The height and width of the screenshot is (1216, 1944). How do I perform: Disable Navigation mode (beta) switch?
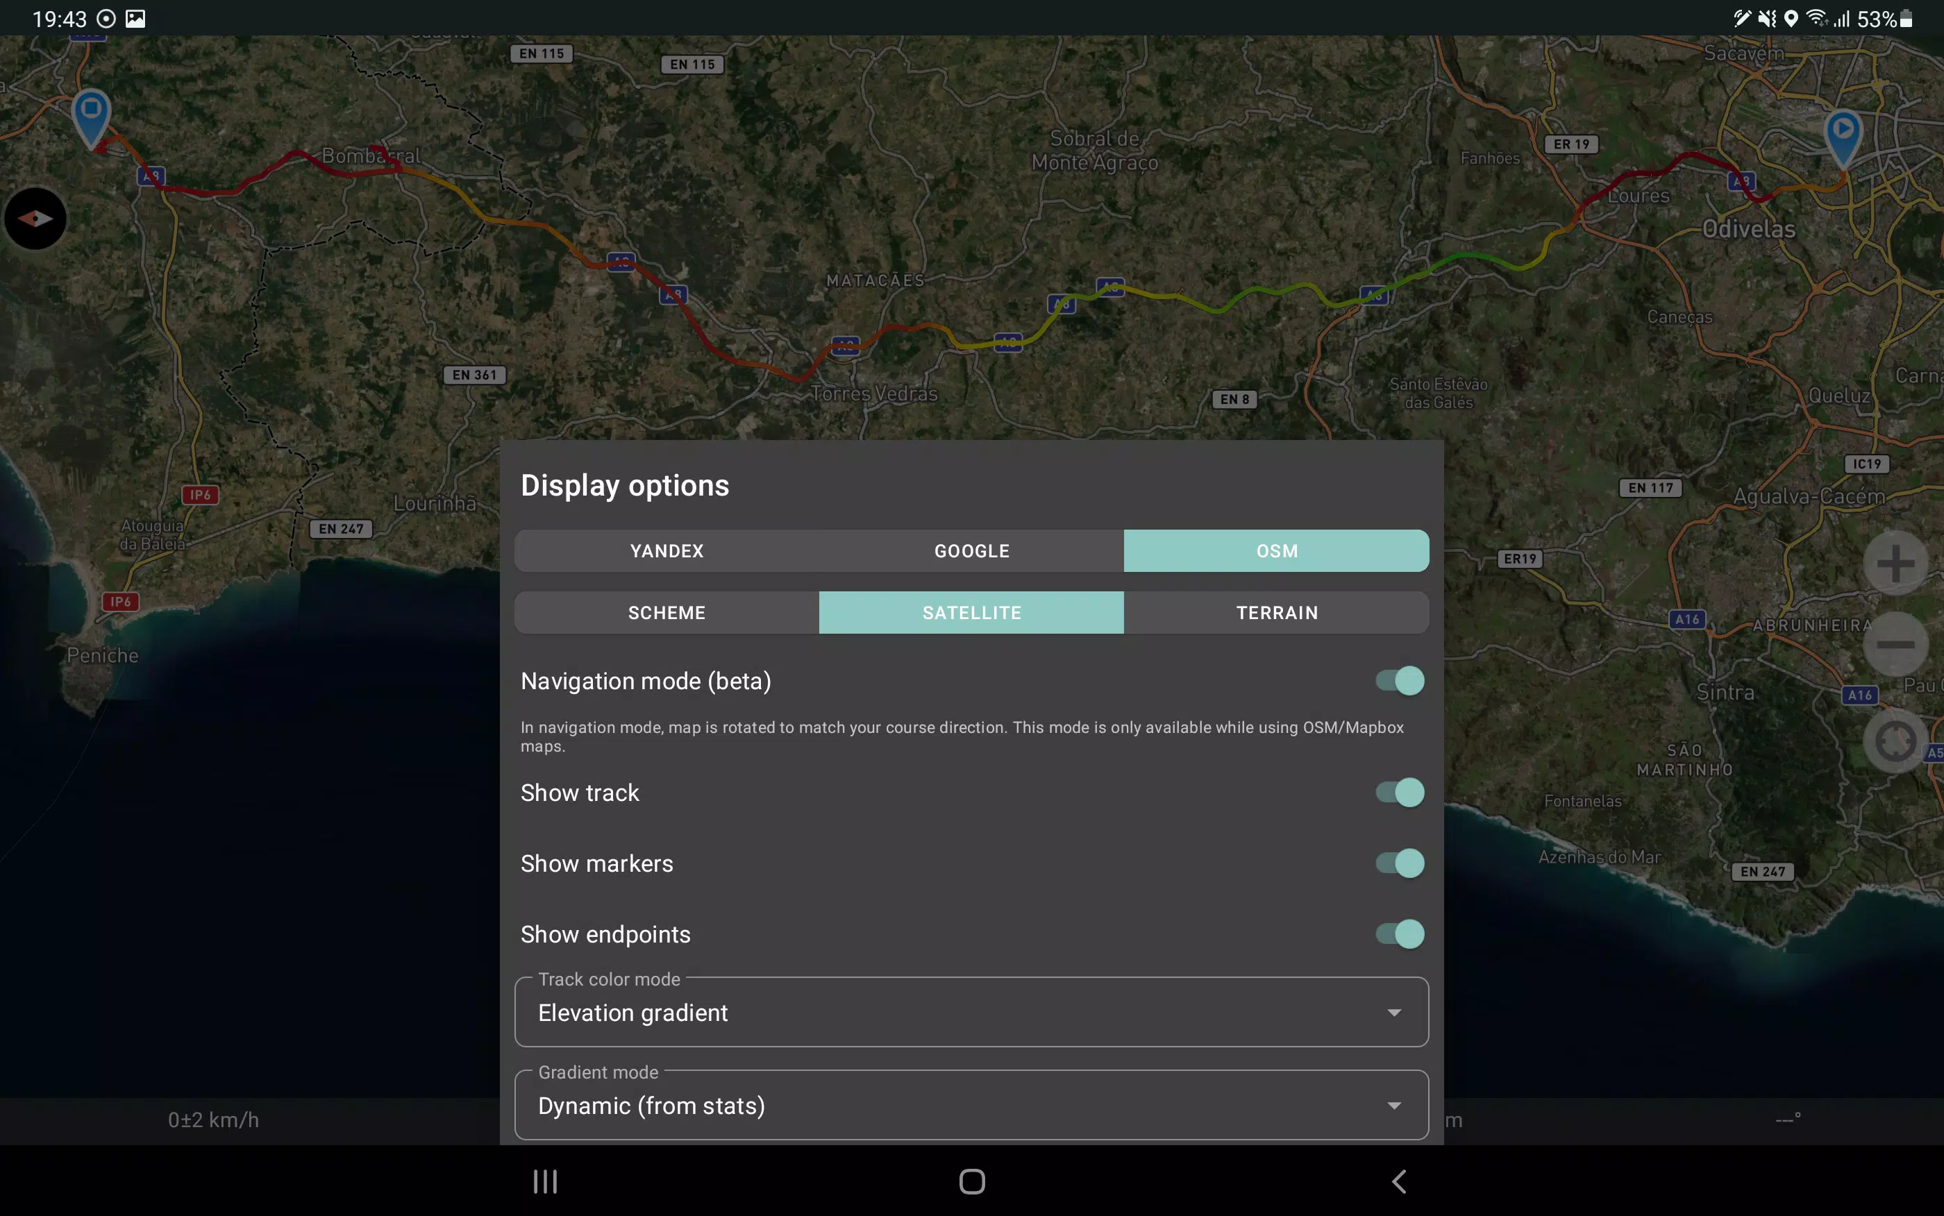tap(1399, 681)
